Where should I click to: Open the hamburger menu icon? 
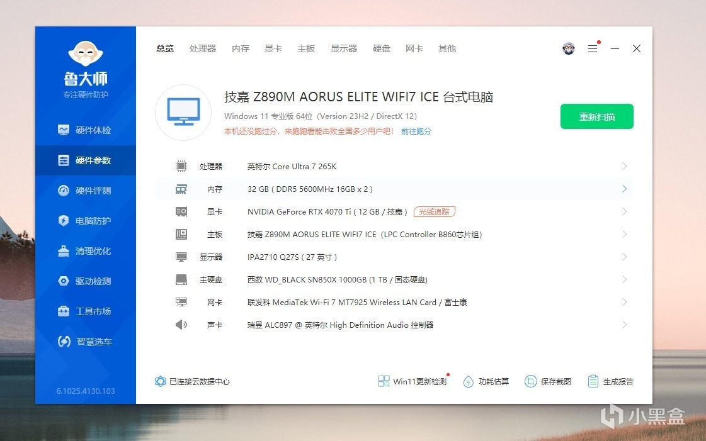tap(593, 48)
